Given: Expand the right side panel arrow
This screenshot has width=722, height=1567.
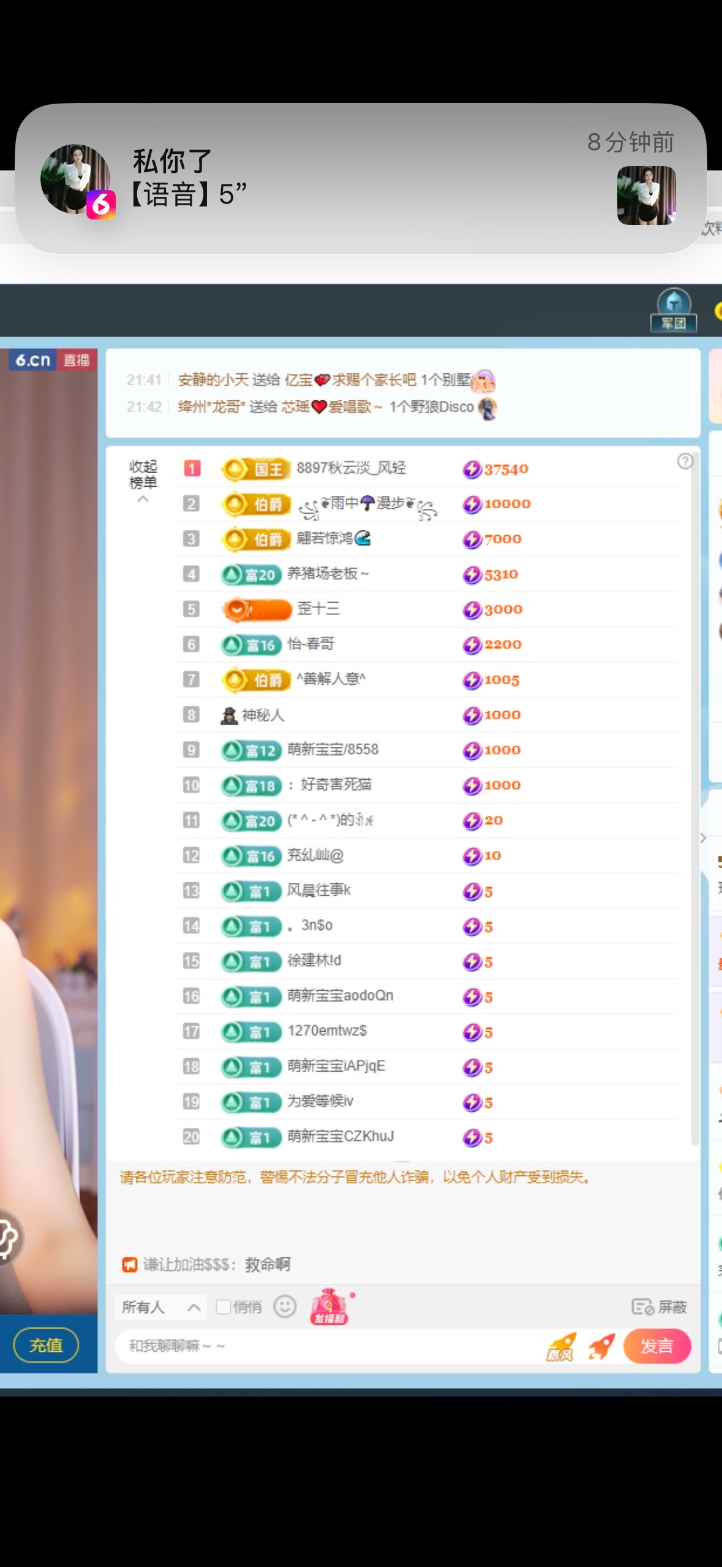Looking at the screenshot, I should click(703, 838).
